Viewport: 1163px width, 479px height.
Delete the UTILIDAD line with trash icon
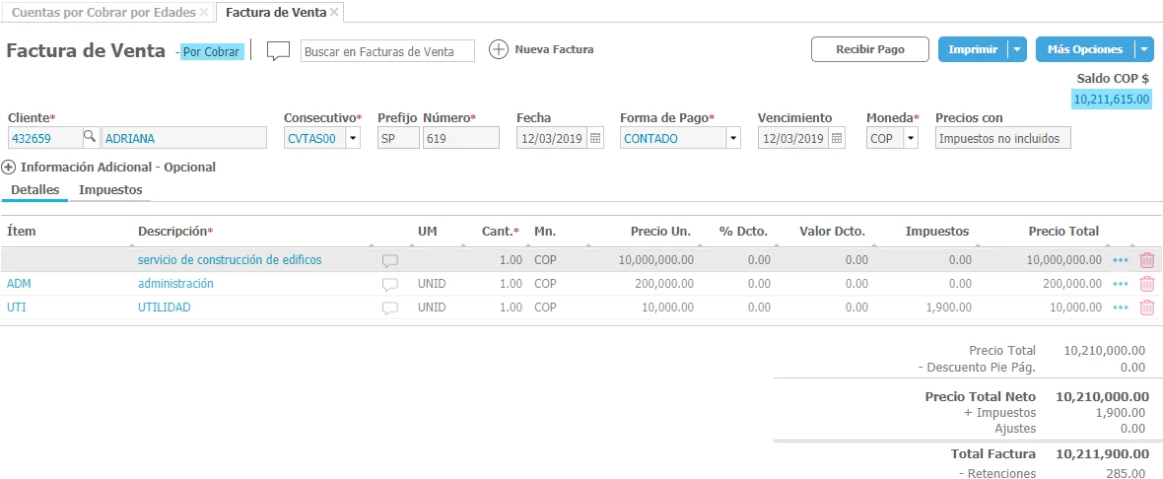(1147, 308)
